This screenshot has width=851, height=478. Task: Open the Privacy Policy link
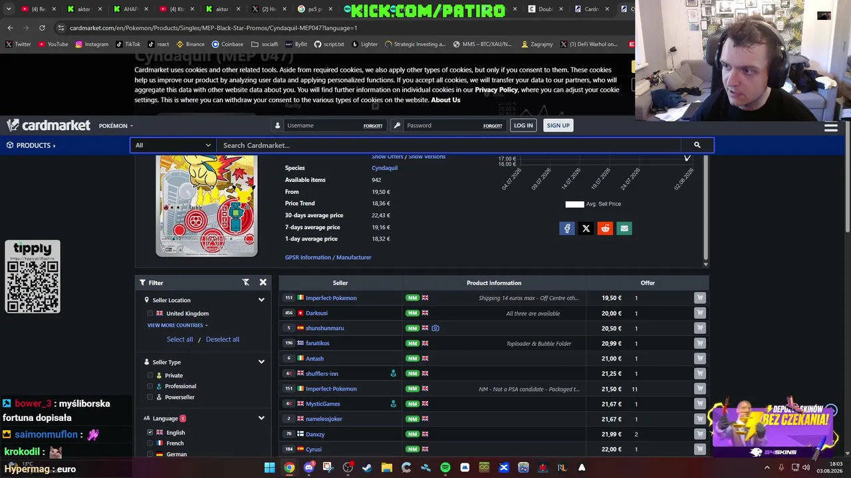[x=496, y=90]
